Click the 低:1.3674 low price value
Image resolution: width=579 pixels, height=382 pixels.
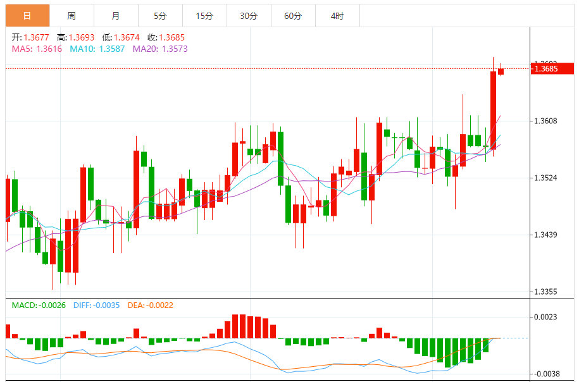[121, 37]
